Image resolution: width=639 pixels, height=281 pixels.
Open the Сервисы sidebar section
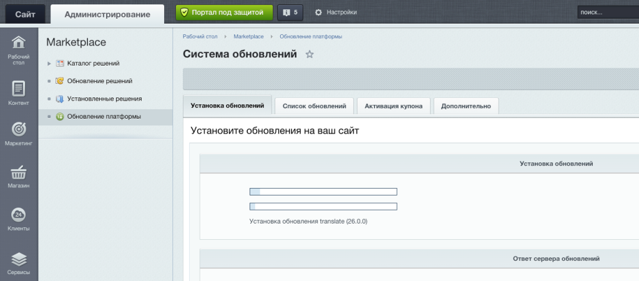point(19,263)
